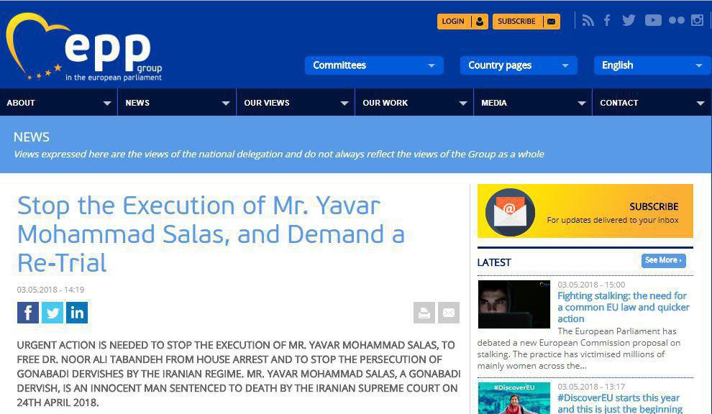Expand the Committees dropdown

coord(374,65)
